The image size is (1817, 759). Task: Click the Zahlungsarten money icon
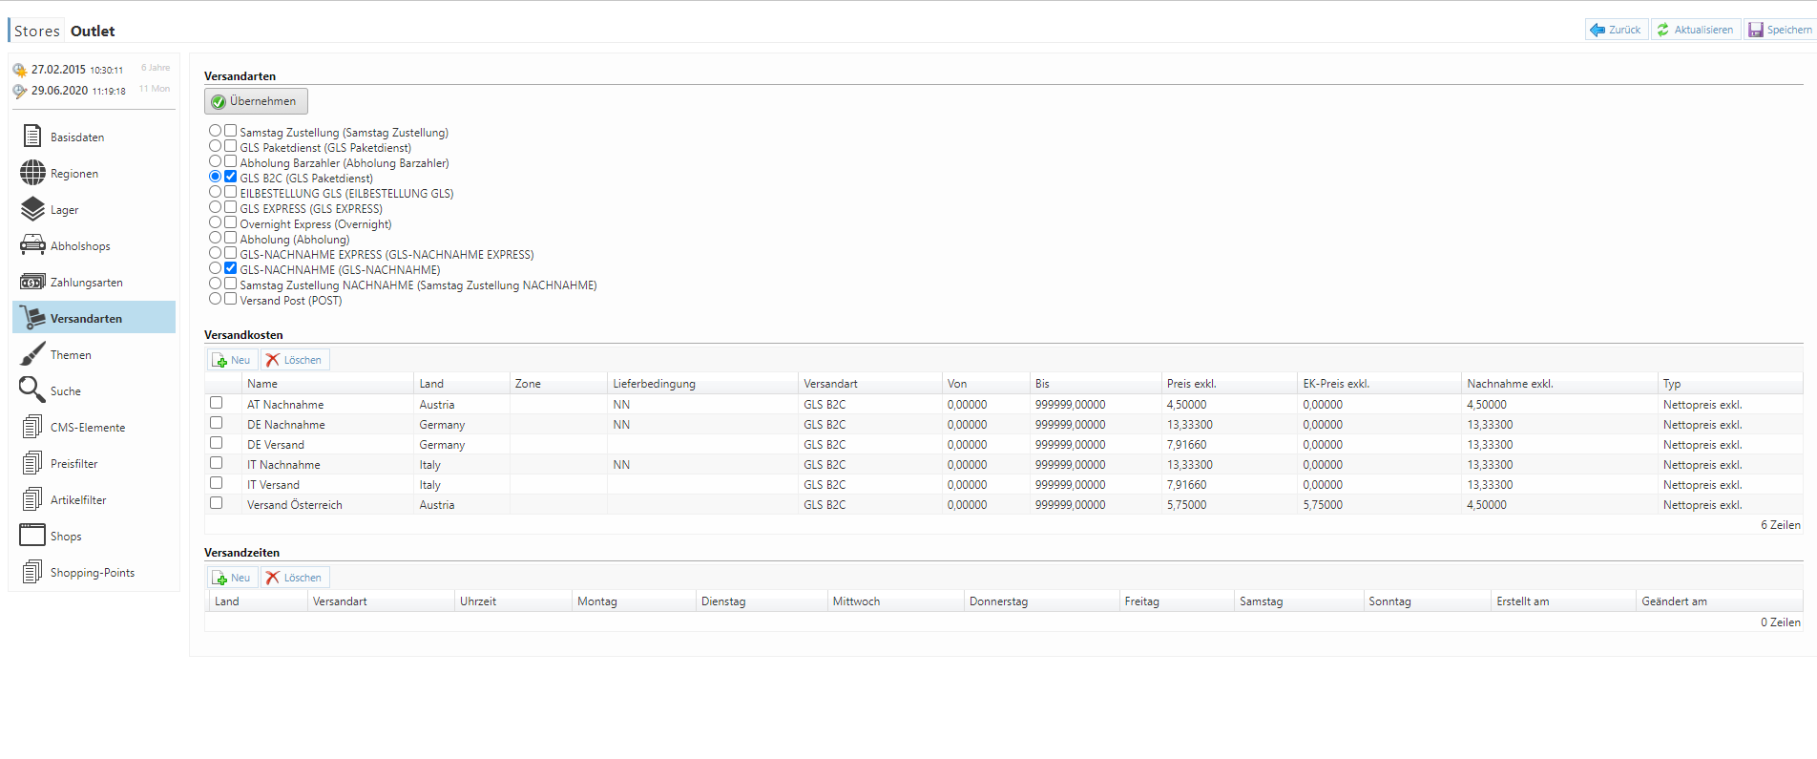[x=32, y=282]
